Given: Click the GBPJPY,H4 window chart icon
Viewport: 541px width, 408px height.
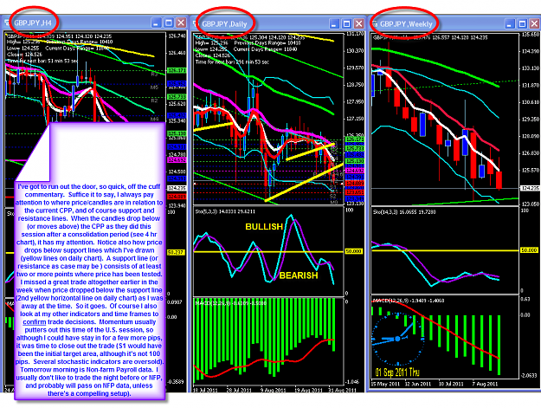Looking at the screenshot, I should (7, 23).
